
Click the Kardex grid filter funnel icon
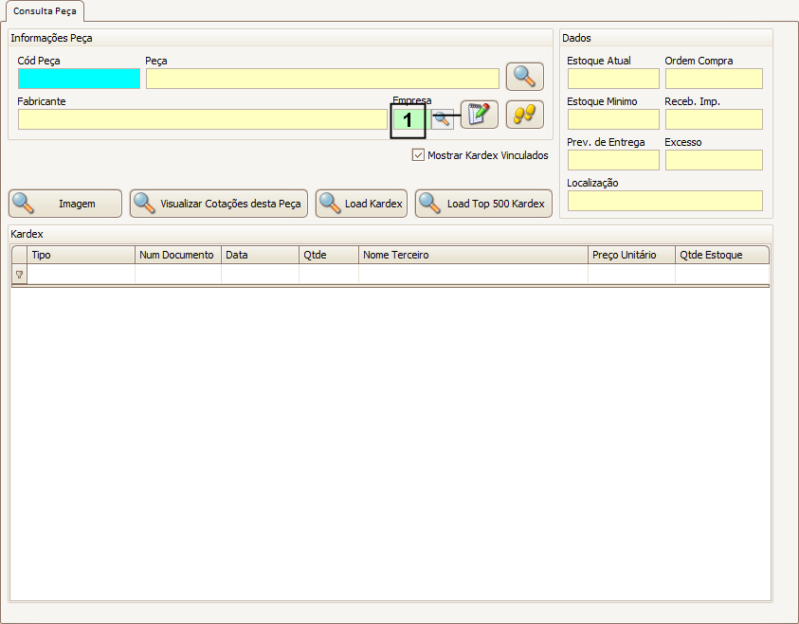click(19, 275)
